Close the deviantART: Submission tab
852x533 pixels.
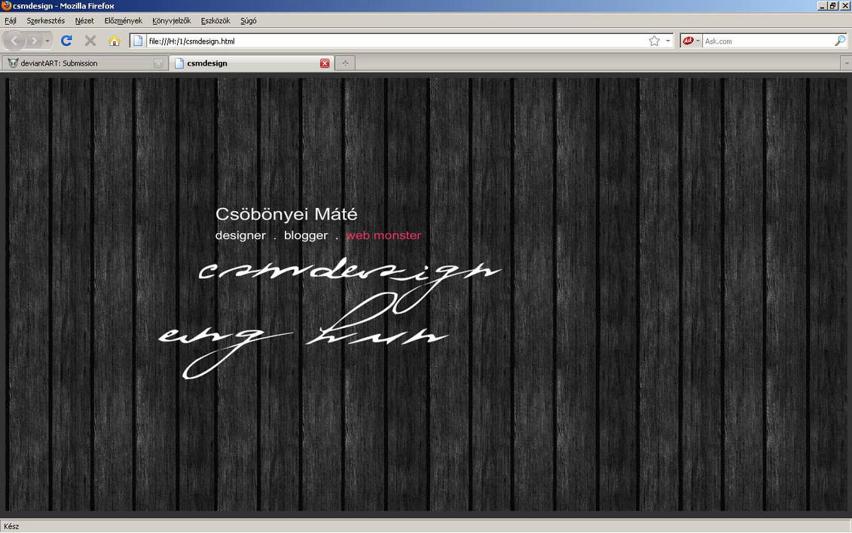coord(157,63)
